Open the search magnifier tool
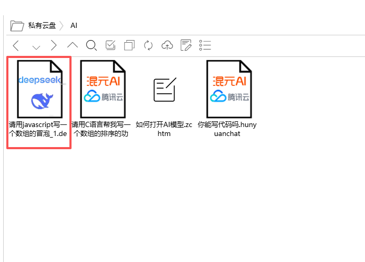The width and height of the screenshot is (365, 262). [x=92, y=45]
